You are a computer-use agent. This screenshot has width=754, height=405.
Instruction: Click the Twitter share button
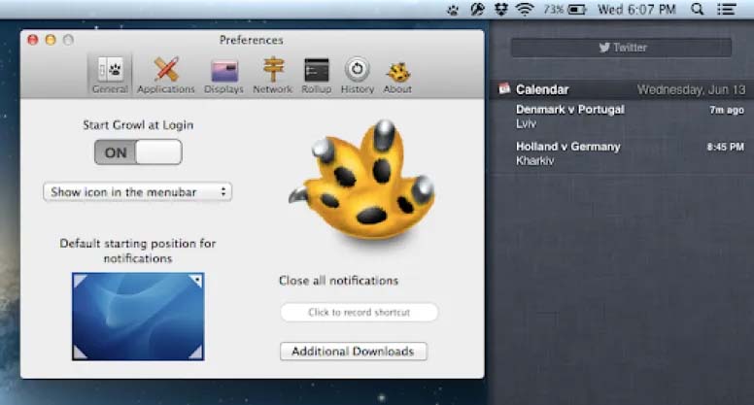pyautogui.click(x=621, y=48)
